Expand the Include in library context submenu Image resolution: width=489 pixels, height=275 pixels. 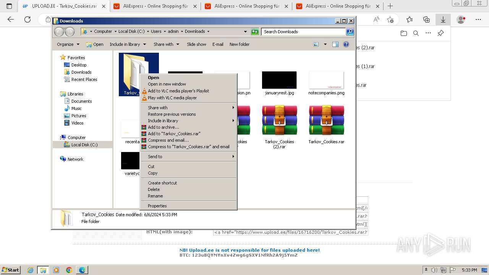click(189, 121)
